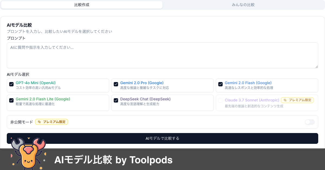Image resolution: width=325 pixels, height=170 pixels.
Task: Click the DeepSeek Chat model card
Action: 162,103
